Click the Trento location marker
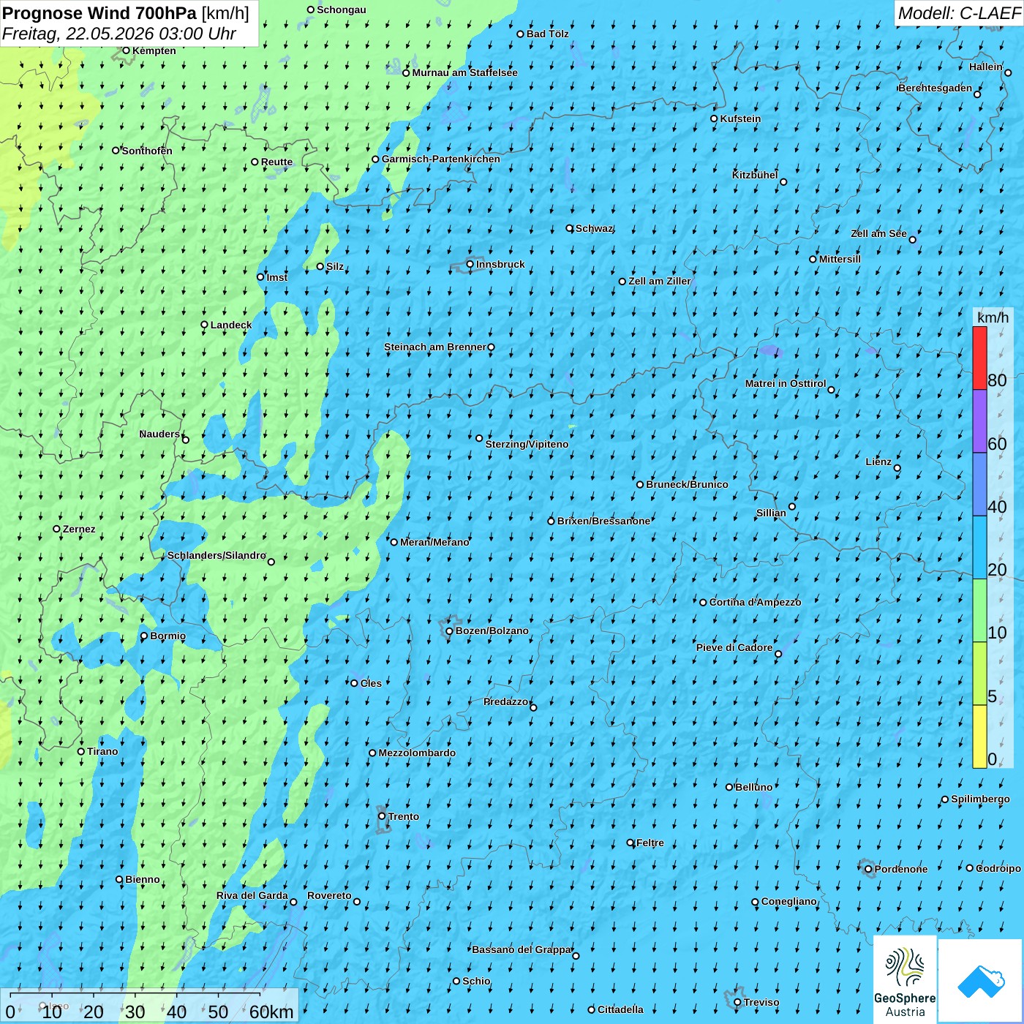Screen dimensions: 1024x1024 click(x=382, y=816)
